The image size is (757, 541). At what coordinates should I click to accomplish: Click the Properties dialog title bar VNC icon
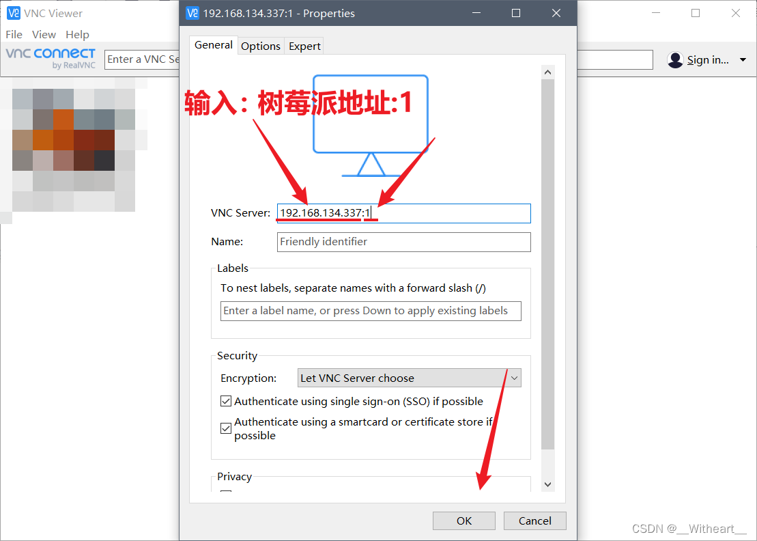192,13
